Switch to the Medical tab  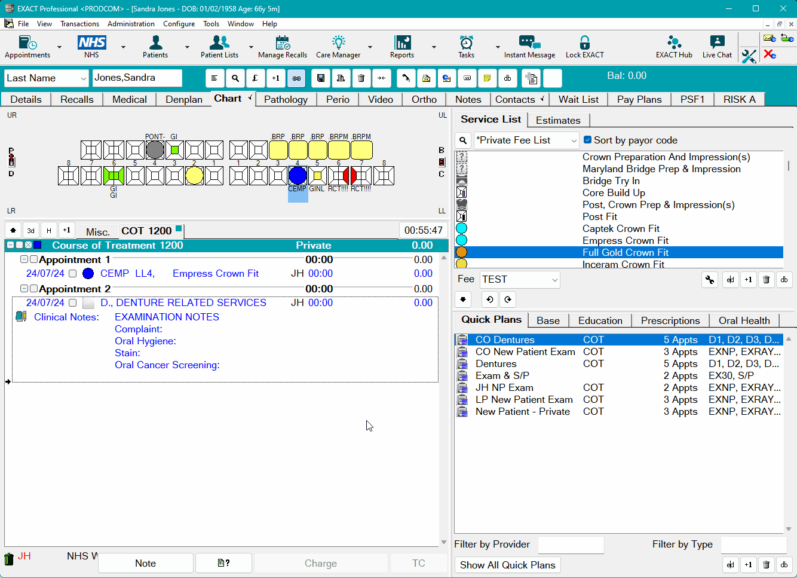point(130,99)
